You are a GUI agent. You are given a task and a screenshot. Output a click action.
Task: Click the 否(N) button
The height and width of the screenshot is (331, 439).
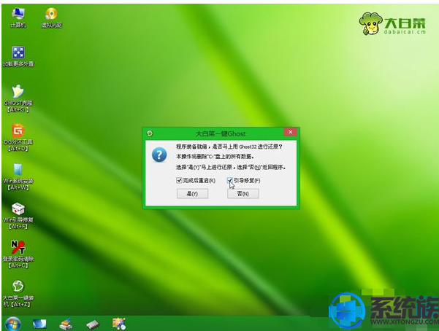point(243,193)
